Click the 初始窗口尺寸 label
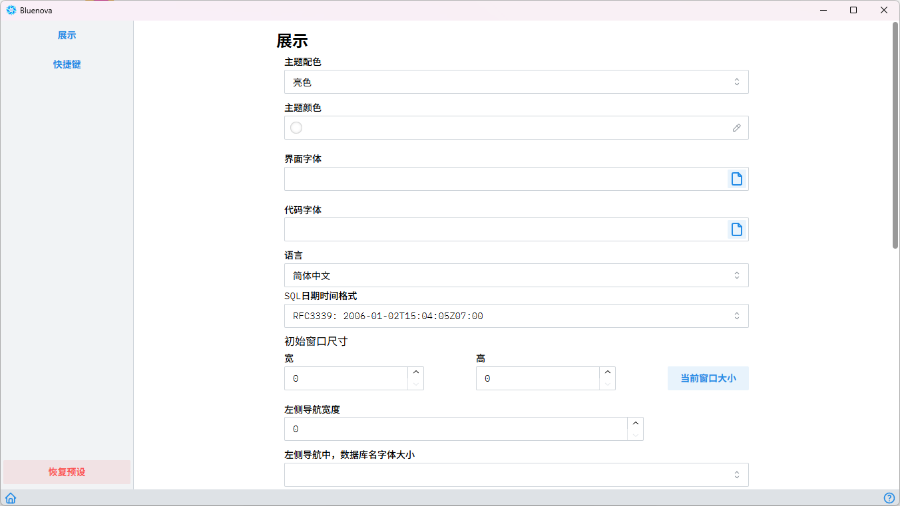Image resolution: width=900 pixels, height=506 pixels. [316, 341]
